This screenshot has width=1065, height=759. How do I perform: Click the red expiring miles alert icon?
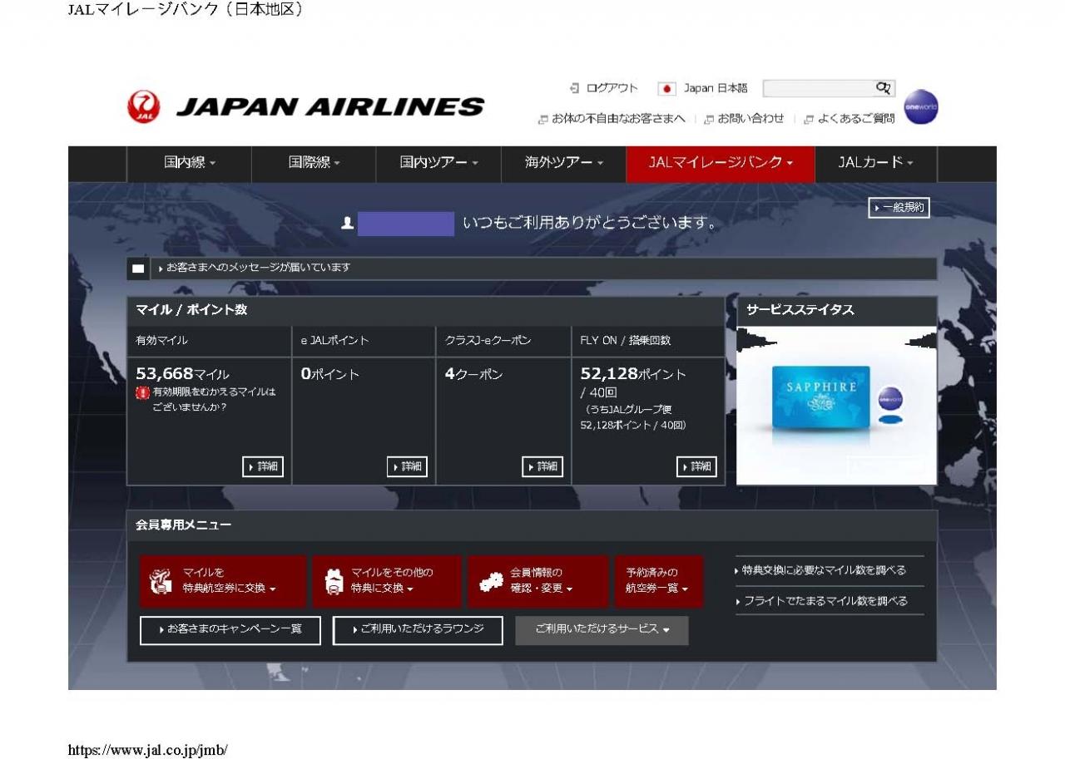[142, 392]
